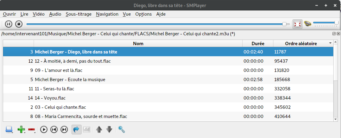Screen dimensions: 341x138
Task: Mute audio via the speaker icon
Action: [307, 24]
